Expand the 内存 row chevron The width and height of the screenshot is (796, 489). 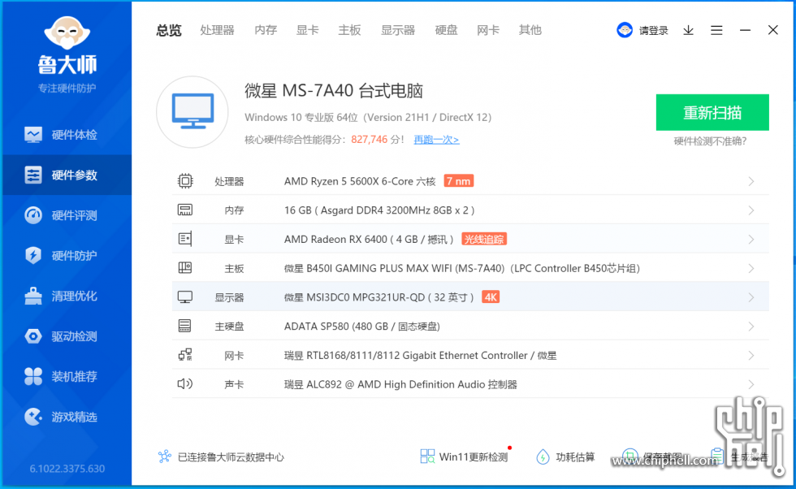pyautogui.click(x=751, y=210)
